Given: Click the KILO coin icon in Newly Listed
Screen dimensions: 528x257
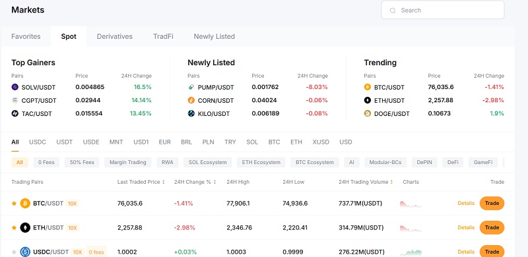Looking at the screenshot, I should pos(191,114).
